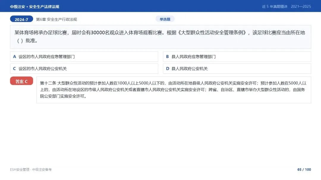Click the 2024-7 question number badge
The width and height of the screenshot is (321, 180).
(21, 19)
